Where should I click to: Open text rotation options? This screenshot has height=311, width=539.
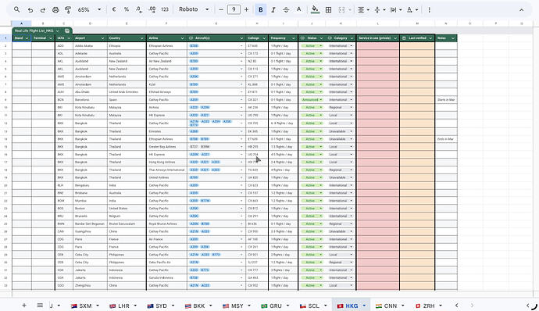click(412, 10)
